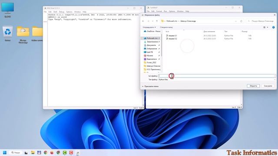278x156 pixels.
Task: Click the search box in save dialog
Action: point(261,21)
